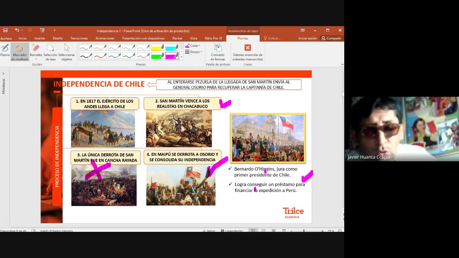Open the Borrador dropdown arrow
This screenshot has height=258, width=459.
click(x=36, y=59)
